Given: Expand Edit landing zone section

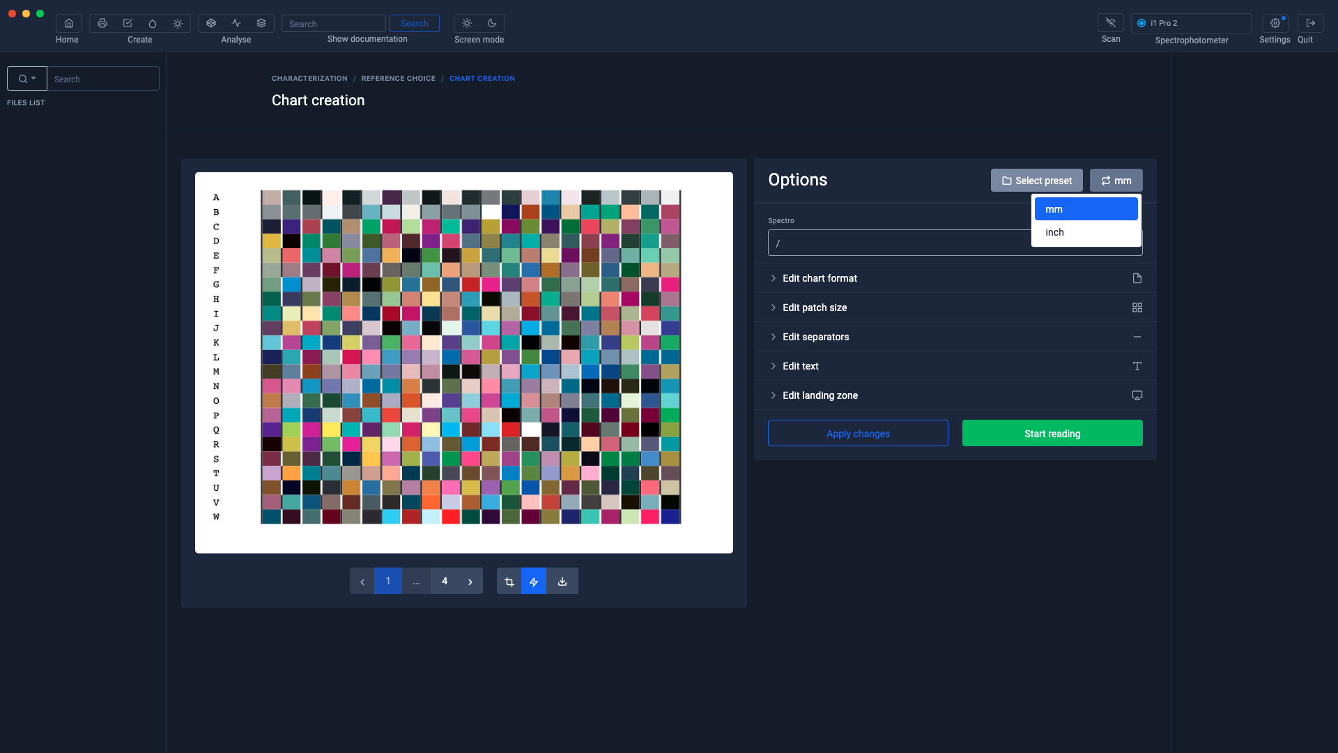Looking at the screenshot, I should tap(955, 395).
